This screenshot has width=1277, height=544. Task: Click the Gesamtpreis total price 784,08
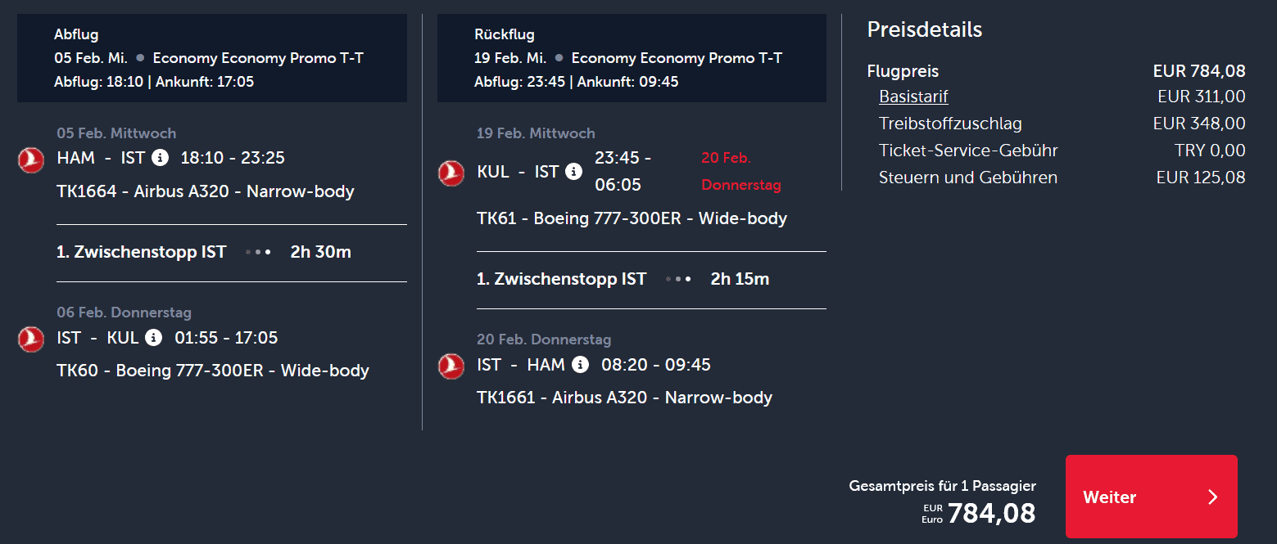coord(991,514)
